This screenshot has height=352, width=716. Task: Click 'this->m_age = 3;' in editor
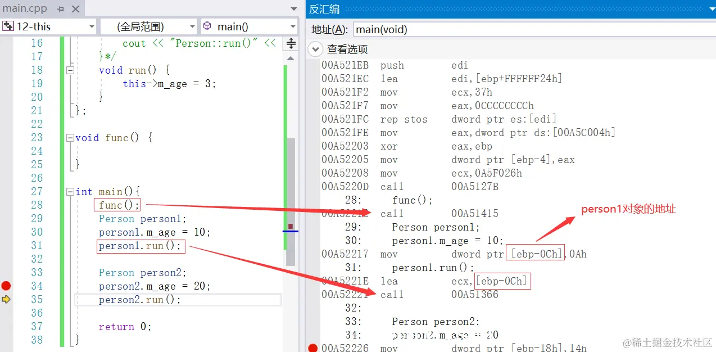(x=169, y=84)
